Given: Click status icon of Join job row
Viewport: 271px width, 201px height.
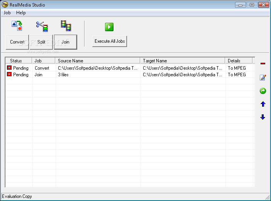Looking at the screenshot, I should point(9,74).
